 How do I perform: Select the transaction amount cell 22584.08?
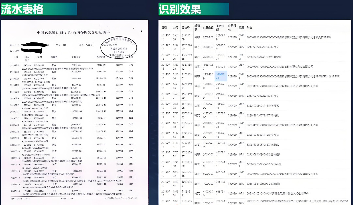pos(208,37)
